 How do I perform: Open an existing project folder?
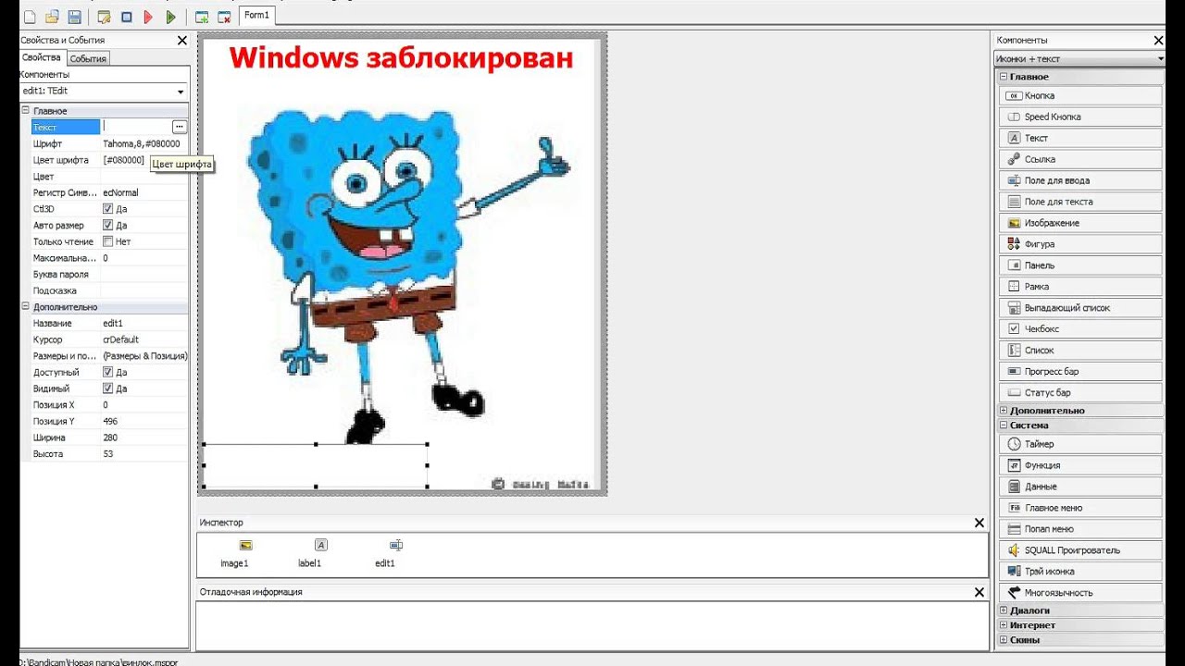tap(52, 17)
